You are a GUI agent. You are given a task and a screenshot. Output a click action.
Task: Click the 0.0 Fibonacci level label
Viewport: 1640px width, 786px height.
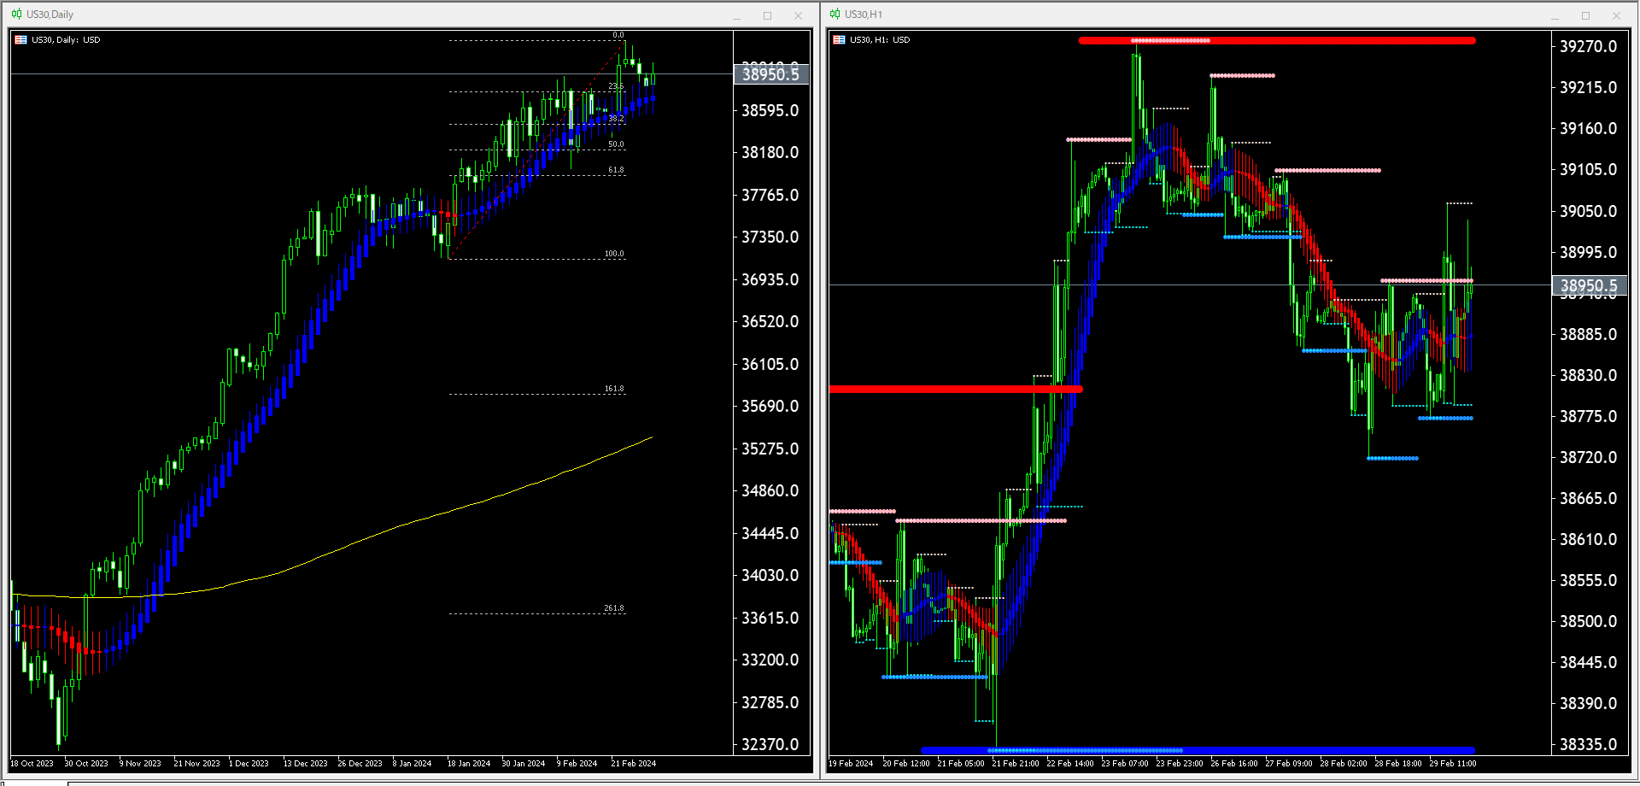pos(618,35)
